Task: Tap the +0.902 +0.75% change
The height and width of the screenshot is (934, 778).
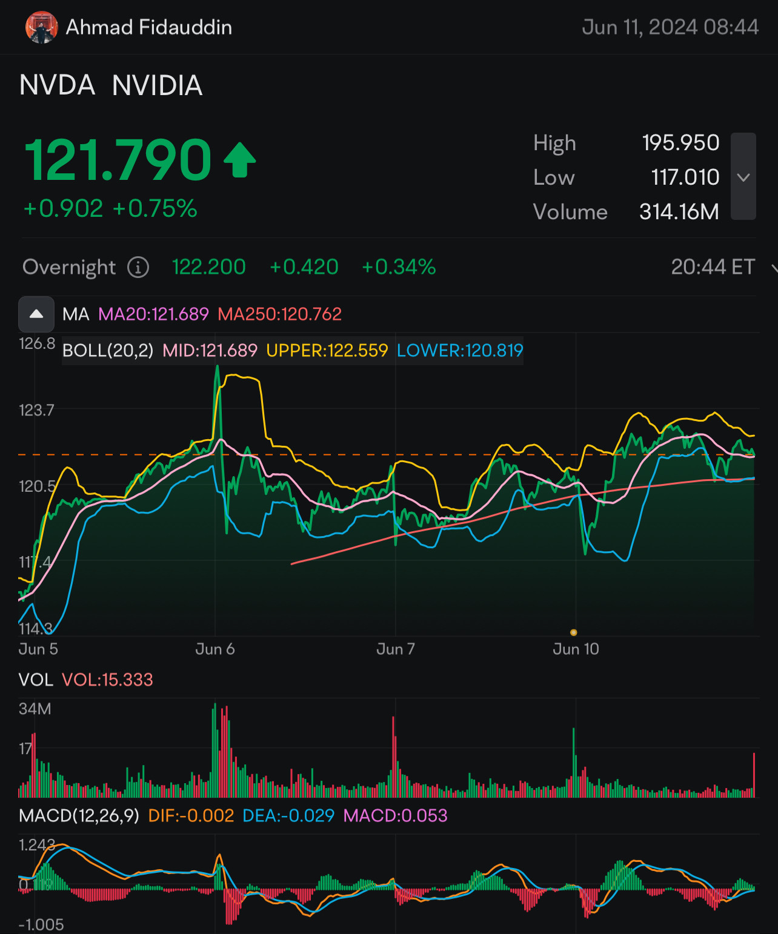Action: (x=110, y=209)
